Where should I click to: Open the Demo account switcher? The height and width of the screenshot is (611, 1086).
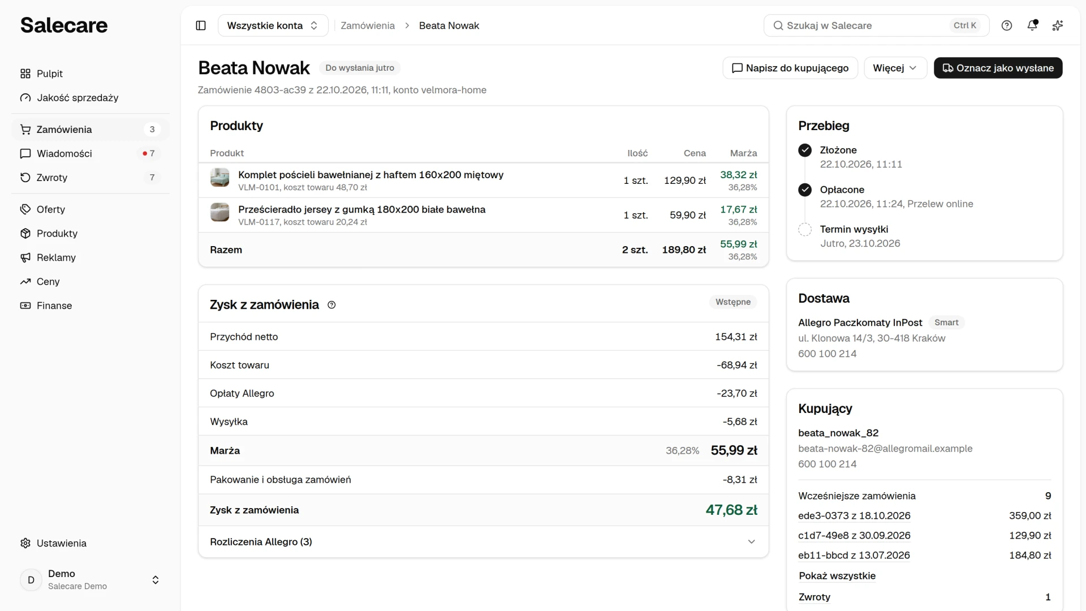click(x=90, y=580)
